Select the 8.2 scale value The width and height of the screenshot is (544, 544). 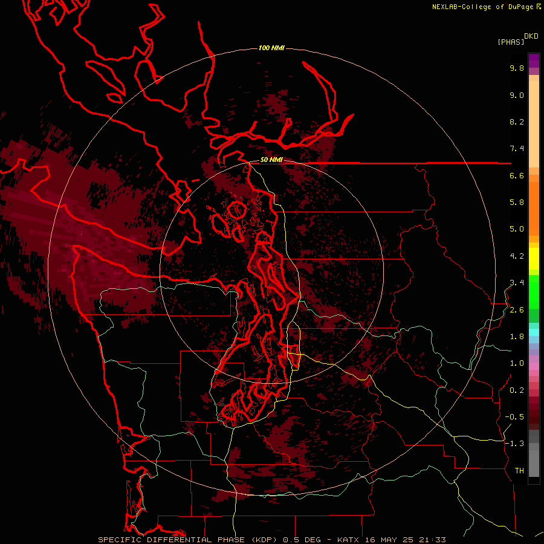517,121
